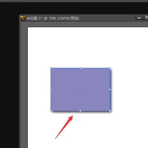
Task: Click the document title 未标题-1* @ 70% (CMYK/预览)
Action: pos(53,18)
